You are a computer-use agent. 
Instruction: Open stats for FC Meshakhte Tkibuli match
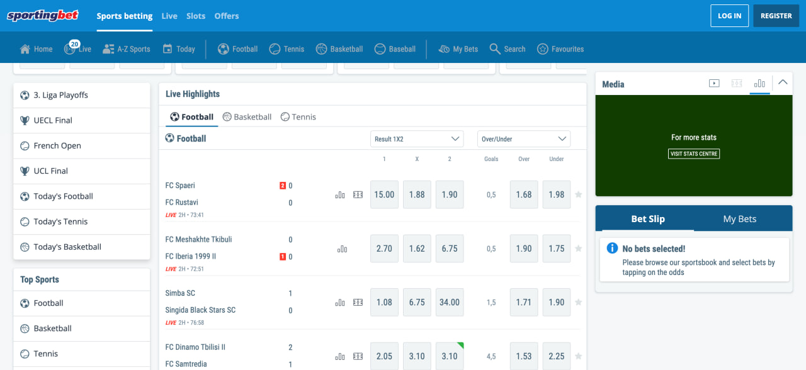(x=342, y=249)
